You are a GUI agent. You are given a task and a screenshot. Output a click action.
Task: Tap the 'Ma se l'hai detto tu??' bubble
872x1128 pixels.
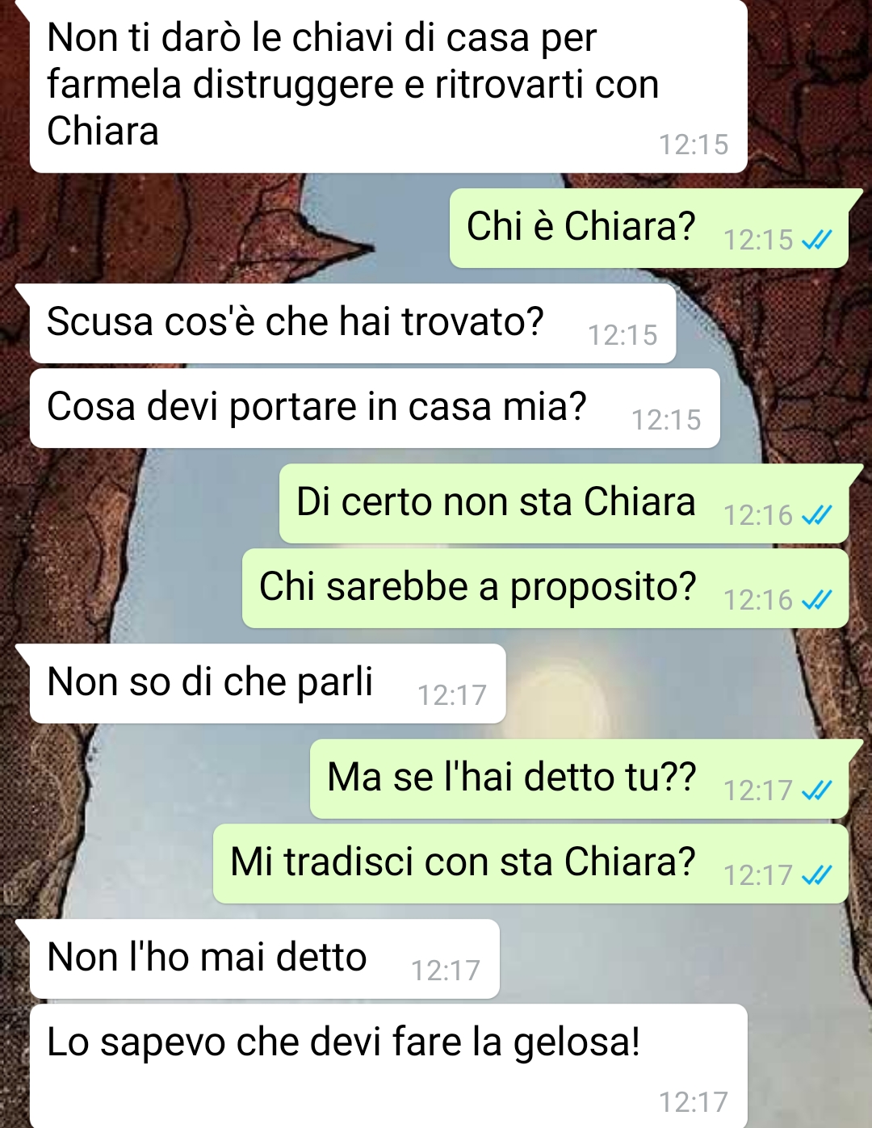click(579, 779)
